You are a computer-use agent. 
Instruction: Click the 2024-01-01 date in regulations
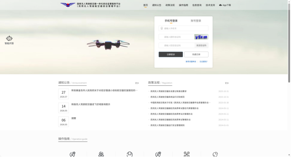(x=223, y=125)
